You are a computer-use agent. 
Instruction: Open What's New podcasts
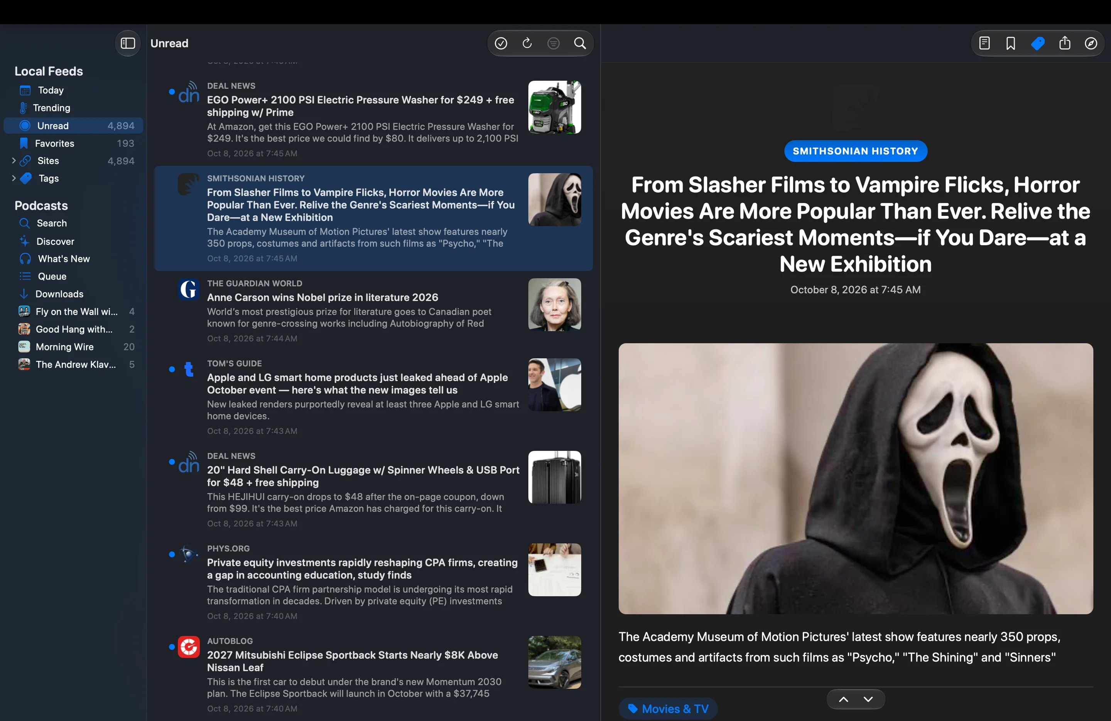click(x=73, y=259)
